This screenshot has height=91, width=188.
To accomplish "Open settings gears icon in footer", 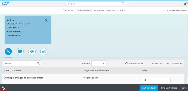I will point(3,88).
